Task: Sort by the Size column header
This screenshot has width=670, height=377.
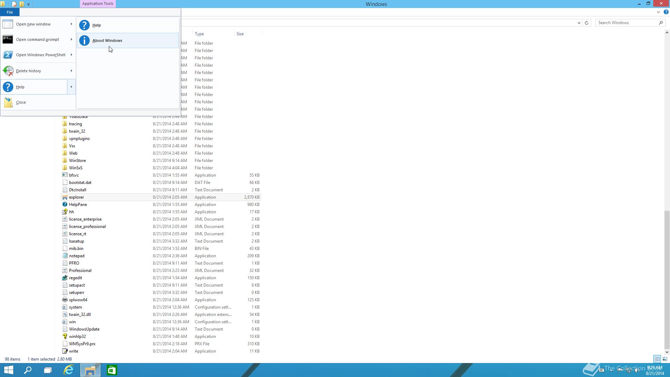Action: (x=248, y=34)
